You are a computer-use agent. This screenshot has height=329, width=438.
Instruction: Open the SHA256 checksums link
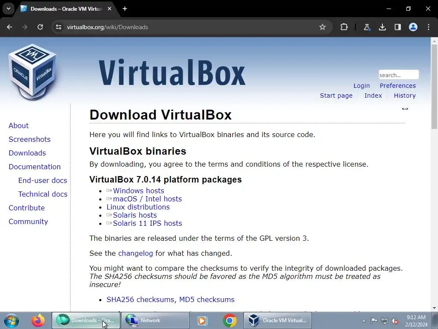(140, 299)
